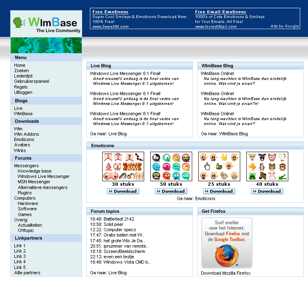
Task: Follow the Ga naar: Emoticons link
Action: point(196,198)
